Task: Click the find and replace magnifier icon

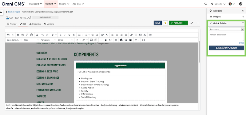Action: coord(37,35)
